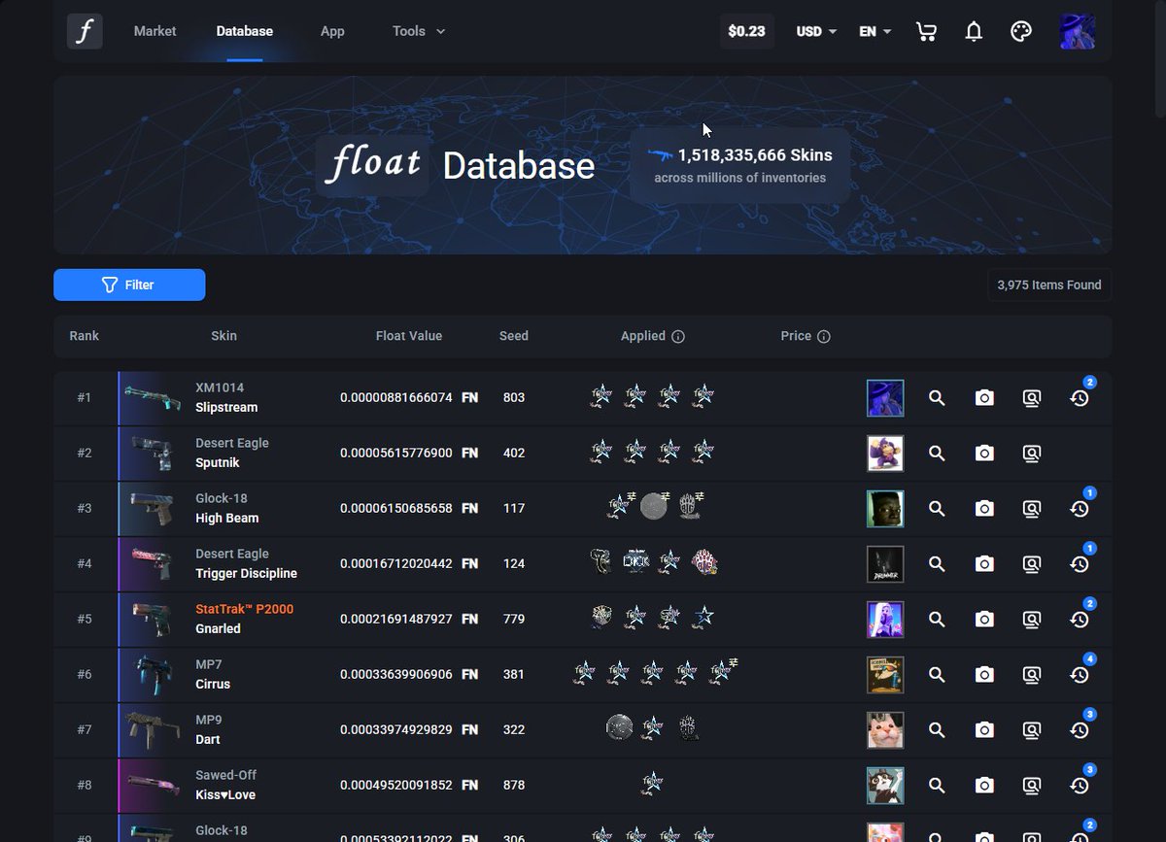Find similar items for XM1014 Slipstream
Screen dimensions: 1166x842
[1032, 398]
